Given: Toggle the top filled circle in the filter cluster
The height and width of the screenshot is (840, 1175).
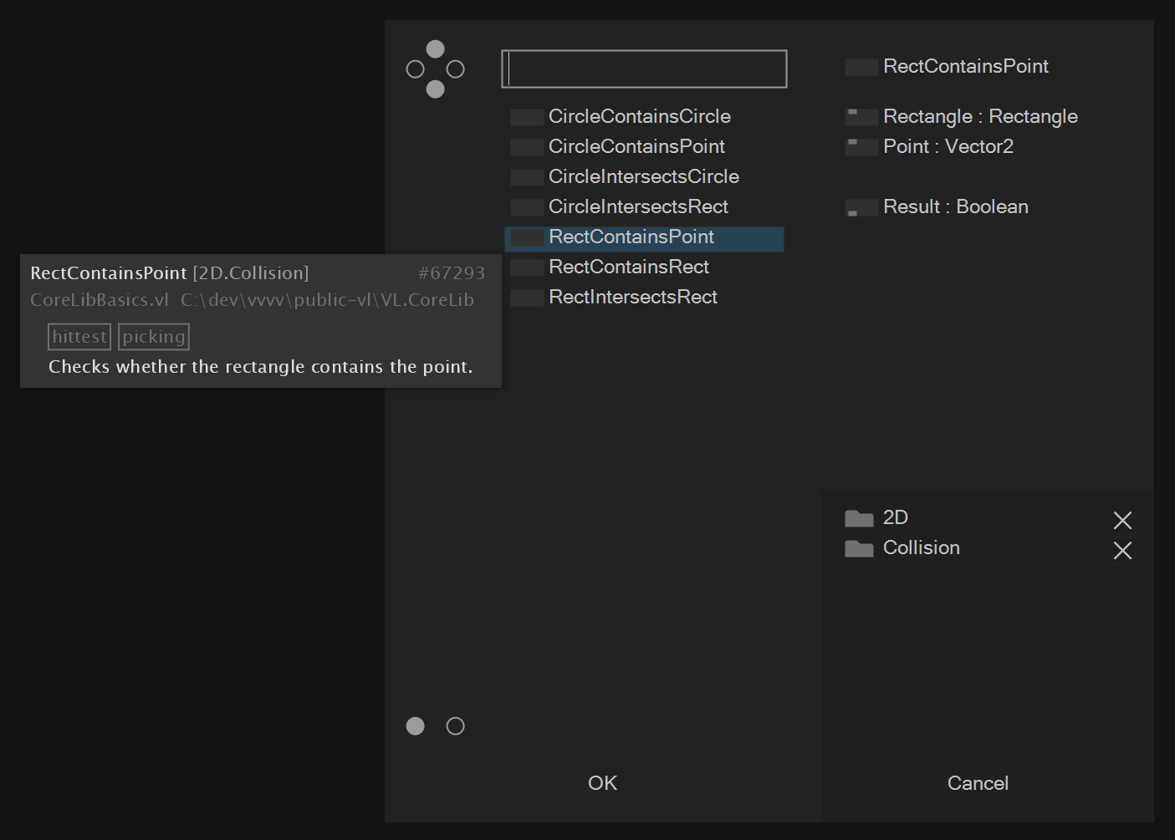Looking at the screenshot, I should [436, 49].
